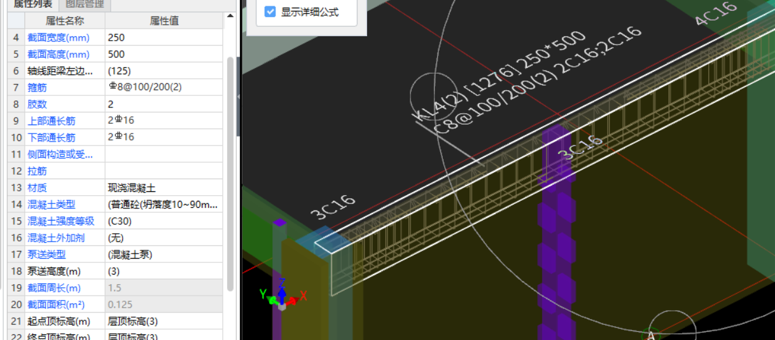Select the 泵送高度(m) property name

54,271
